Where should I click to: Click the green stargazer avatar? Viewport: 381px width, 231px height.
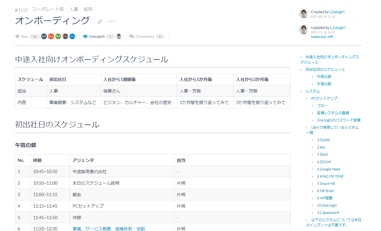click(58, 37)
